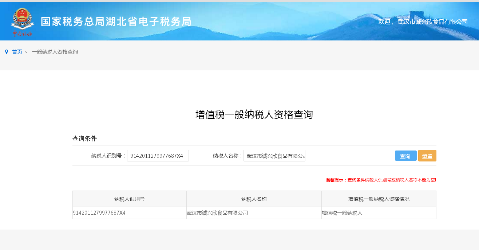Click the red 温馨提示 warning text

(381, 180)
